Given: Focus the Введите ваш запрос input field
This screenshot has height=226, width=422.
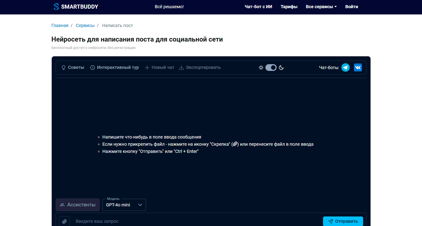Looking at the screenshot, I should click(x=195, y=221).
